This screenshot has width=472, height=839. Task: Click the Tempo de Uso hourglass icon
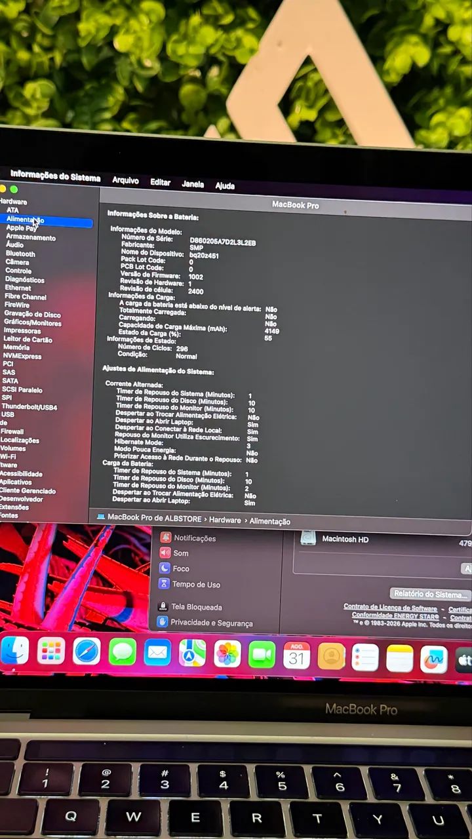point(164,584)
